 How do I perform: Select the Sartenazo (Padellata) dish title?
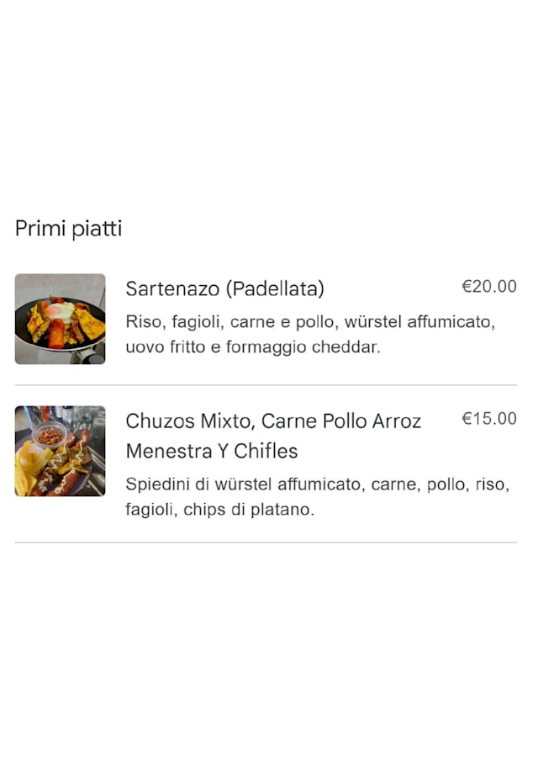coord(224,288)
